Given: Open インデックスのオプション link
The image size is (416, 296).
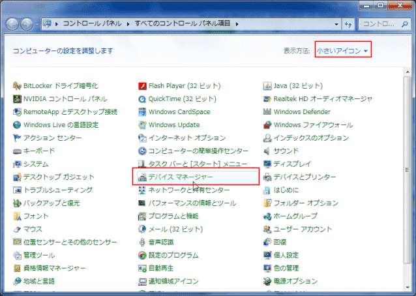Looking at the screenshot, I should click(311, 138).
